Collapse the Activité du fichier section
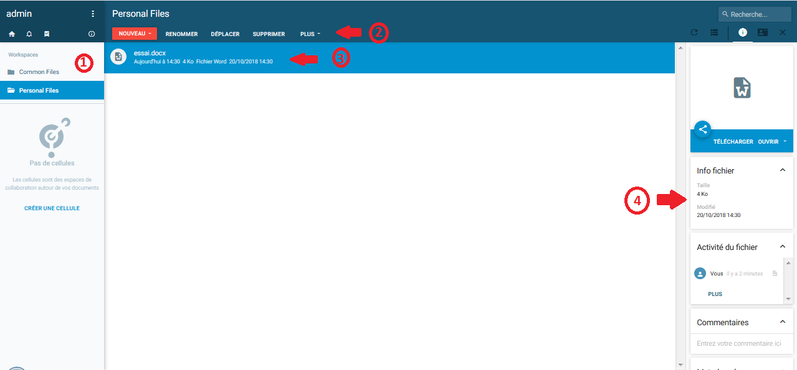The height and width of the screenshot is (370, 797). (783, 247)
